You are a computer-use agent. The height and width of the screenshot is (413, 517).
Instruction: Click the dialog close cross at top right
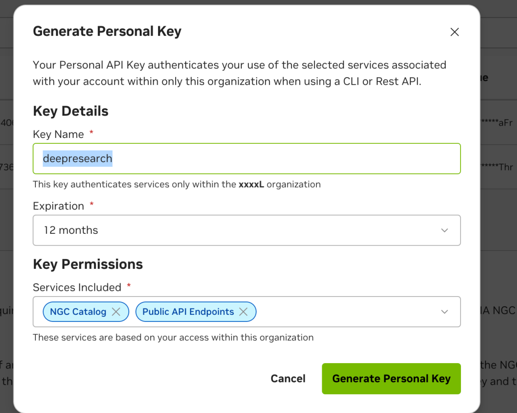pos(454,32)
